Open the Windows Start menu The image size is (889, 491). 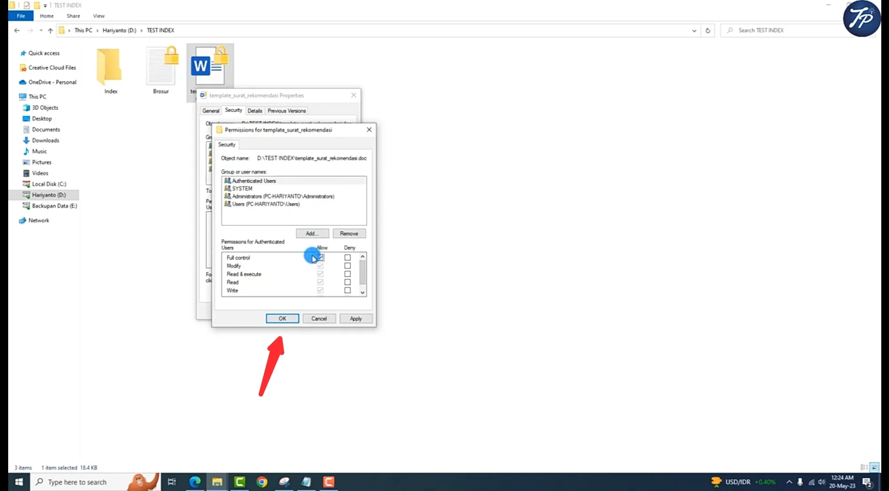[19, 482]
